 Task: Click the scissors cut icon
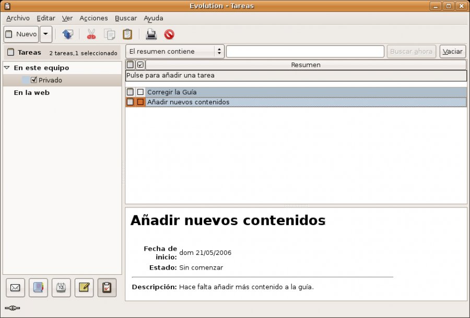pos(91,34)
